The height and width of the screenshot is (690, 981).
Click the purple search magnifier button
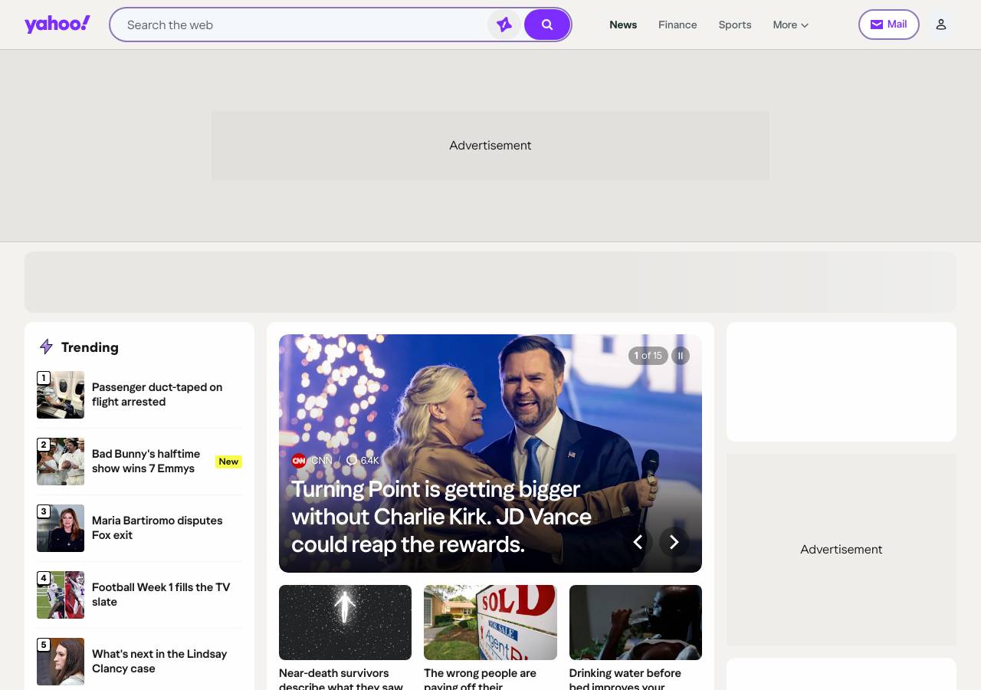click(547, 25)
